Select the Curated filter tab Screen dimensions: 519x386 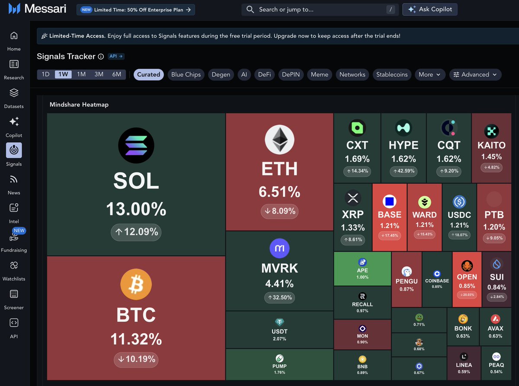point(149,74)
